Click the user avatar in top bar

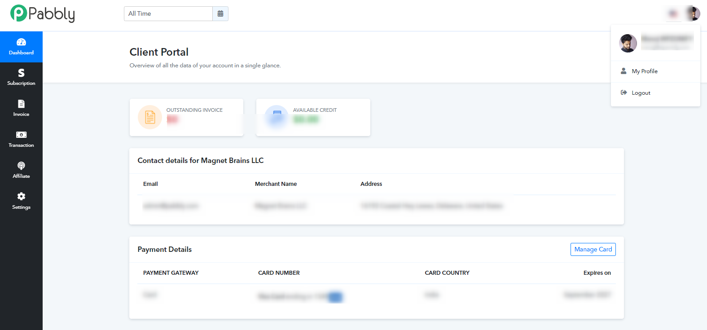693,13
